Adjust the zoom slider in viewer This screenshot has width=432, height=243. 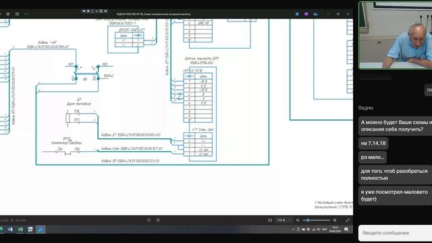pos(317,220)
